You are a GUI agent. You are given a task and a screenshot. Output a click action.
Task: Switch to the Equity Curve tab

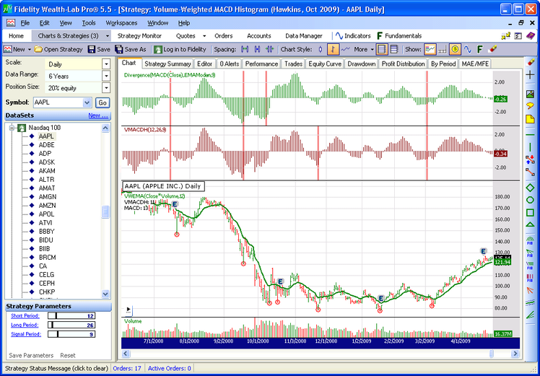point(326,64)
